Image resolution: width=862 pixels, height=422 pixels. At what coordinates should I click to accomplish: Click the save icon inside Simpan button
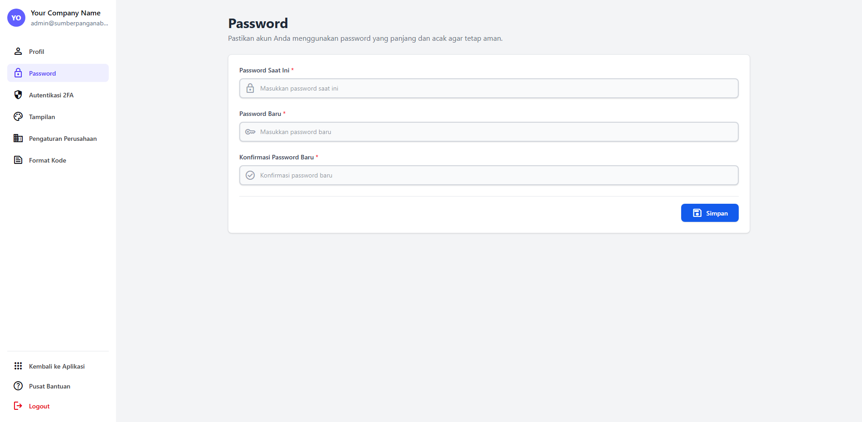tap(696, 212)
